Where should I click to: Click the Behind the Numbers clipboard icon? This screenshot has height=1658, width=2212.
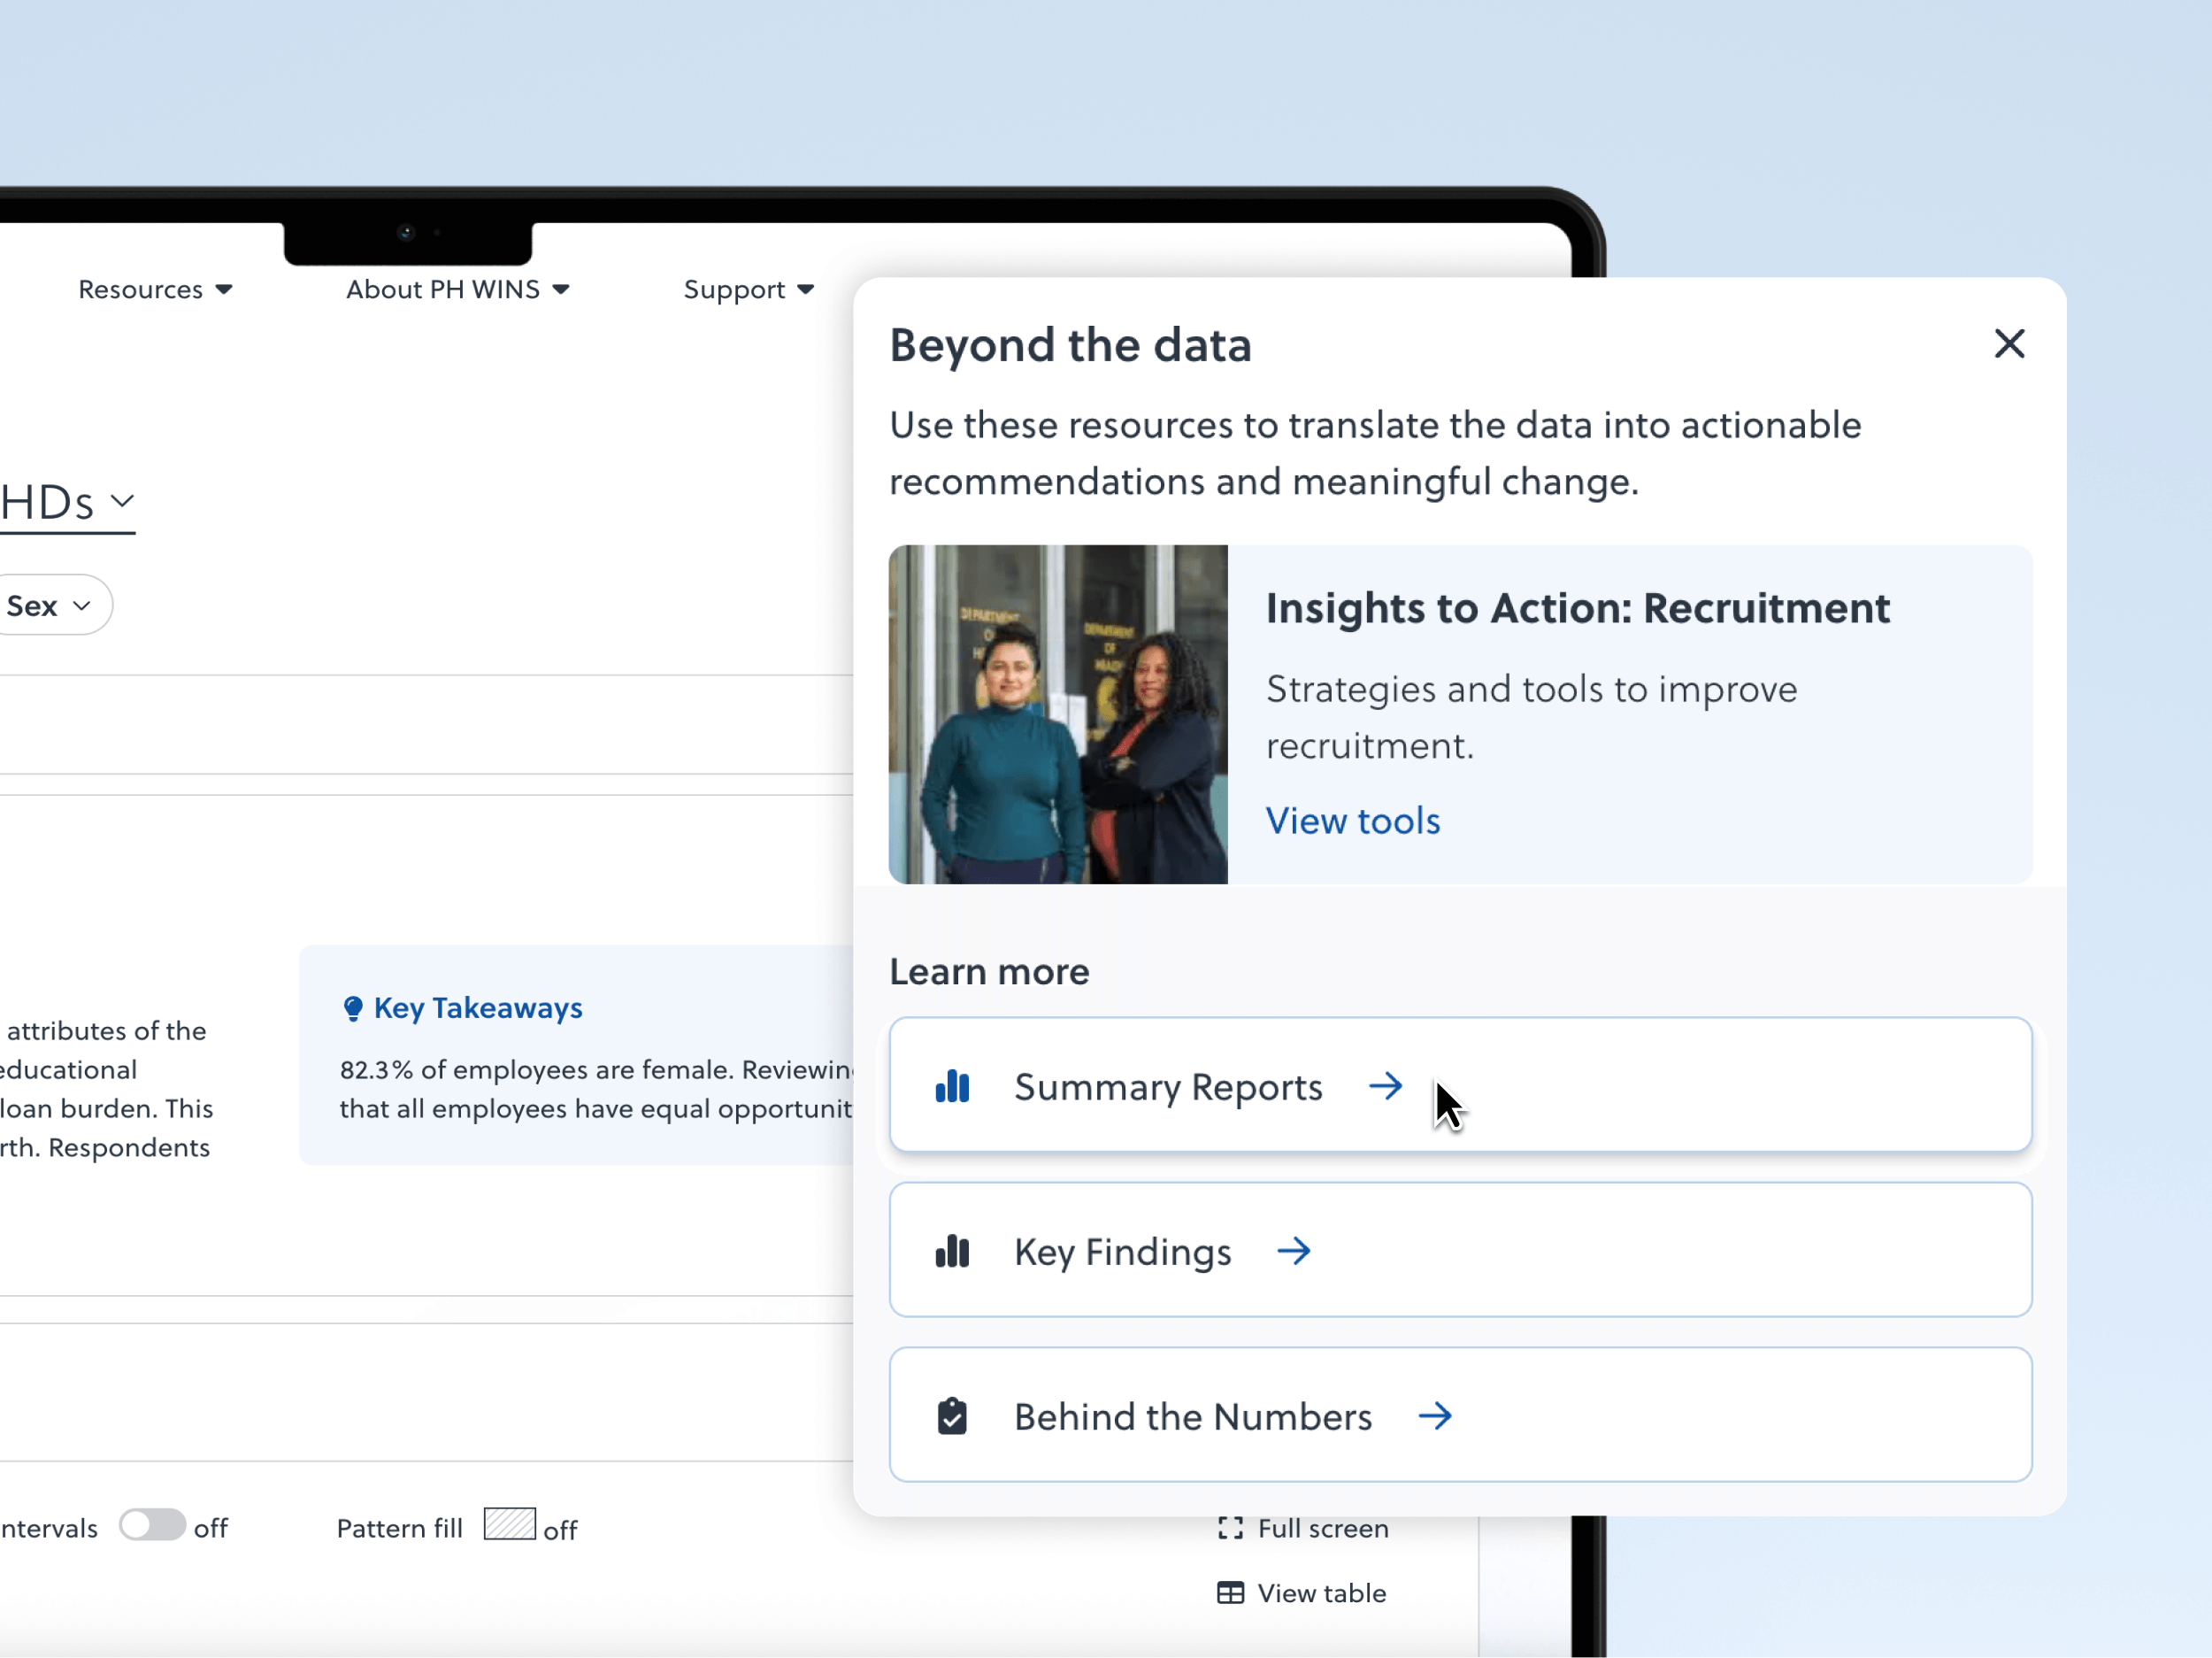pos(952,1415)
